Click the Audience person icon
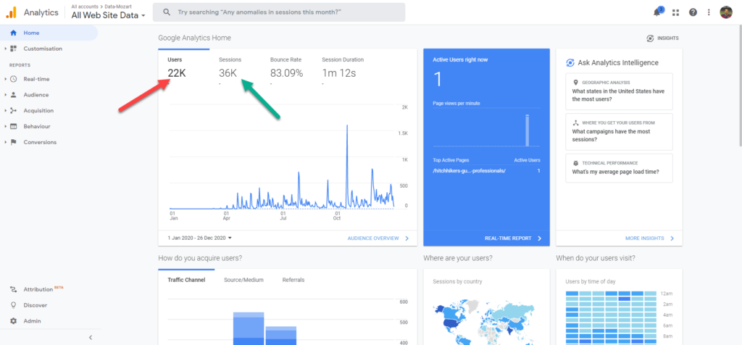This screenshot has width=742, height=345. pos(13,95)
